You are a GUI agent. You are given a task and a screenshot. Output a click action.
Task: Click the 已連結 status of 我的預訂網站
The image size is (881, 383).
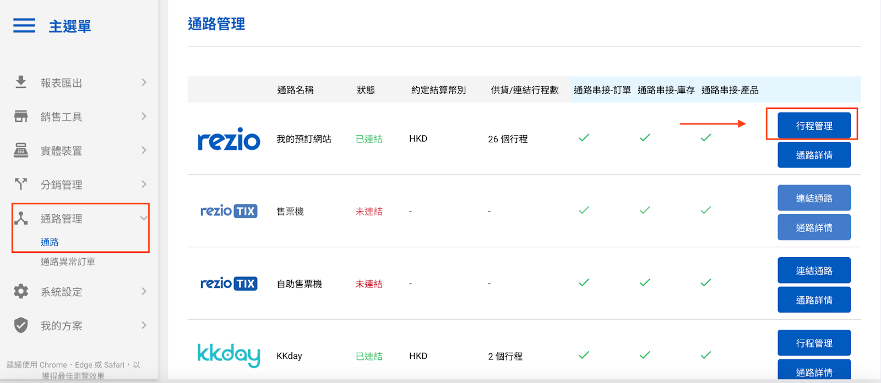click(369, 139)
